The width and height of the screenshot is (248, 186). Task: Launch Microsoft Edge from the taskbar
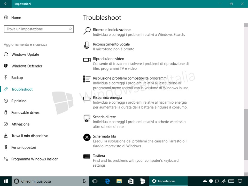[x=107, y=181]
